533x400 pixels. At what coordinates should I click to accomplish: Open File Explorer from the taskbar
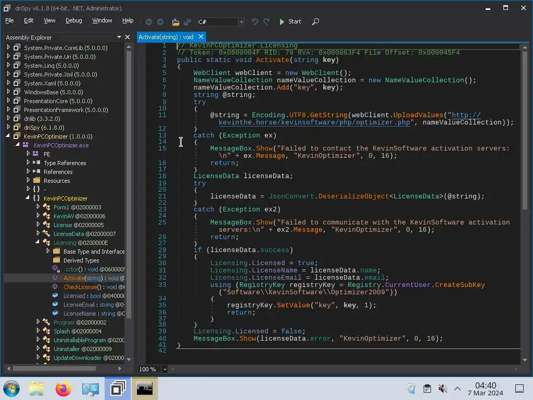pyautogui.click(x=36, y=389)
